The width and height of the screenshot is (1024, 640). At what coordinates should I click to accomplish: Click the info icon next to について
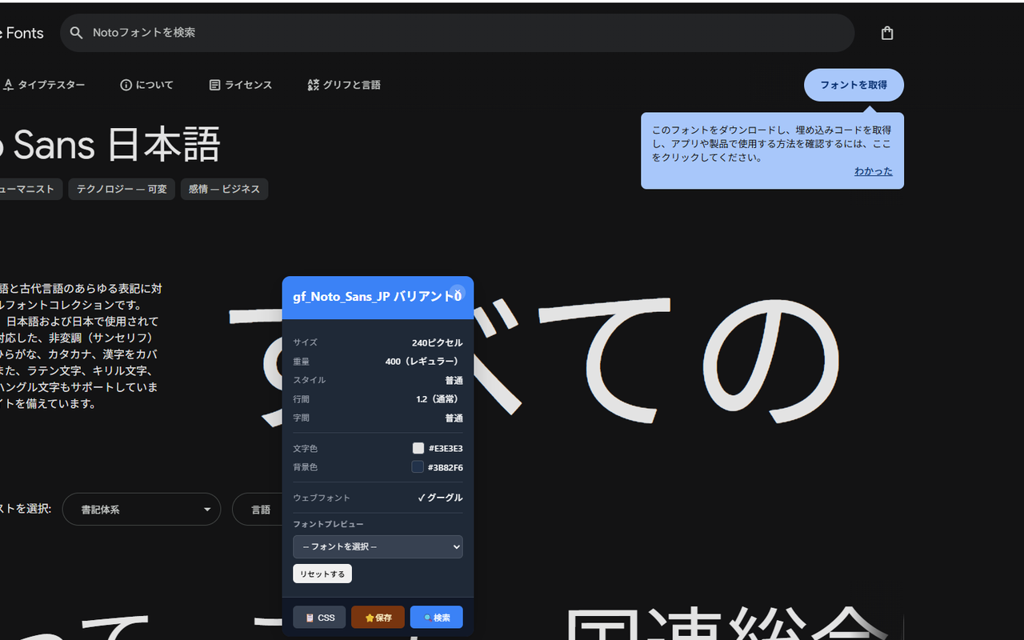pos(126,84)
